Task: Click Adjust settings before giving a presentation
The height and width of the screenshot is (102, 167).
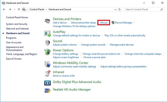Action: (123, 67)
